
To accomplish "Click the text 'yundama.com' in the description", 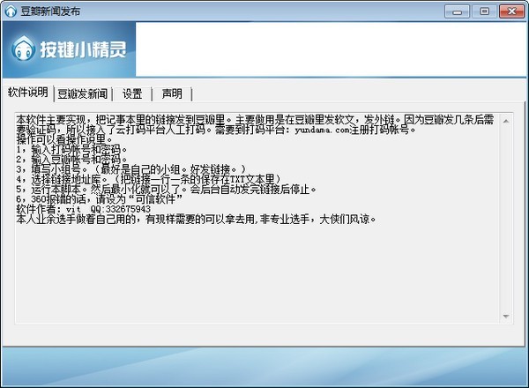I will pyautogui.click(x=323, y=130).
